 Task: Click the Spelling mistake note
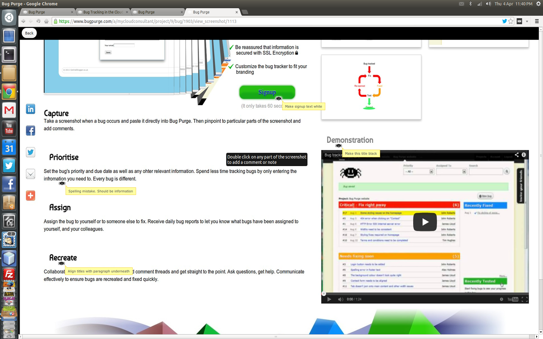click(101, 191)
